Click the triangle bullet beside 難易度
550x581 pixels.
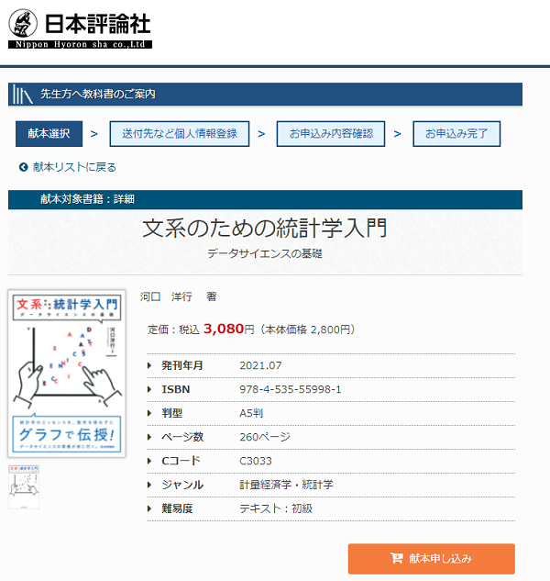pyautogui.click(x=149, y=508)
